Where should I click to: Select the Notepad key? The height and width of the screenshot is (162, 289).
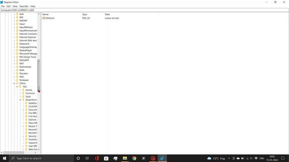click(x=24, y=80)
